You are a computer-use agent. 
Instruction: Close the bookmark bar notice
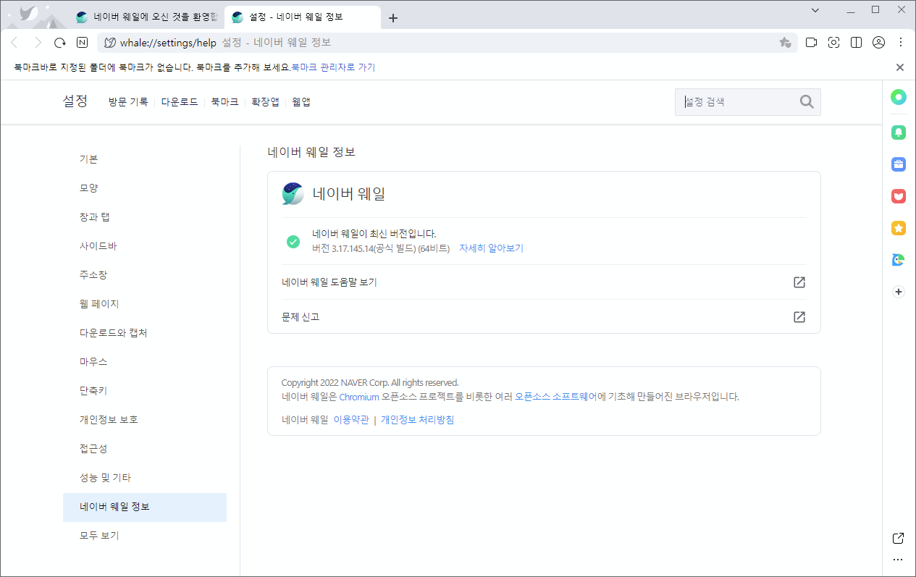point(900,67)
